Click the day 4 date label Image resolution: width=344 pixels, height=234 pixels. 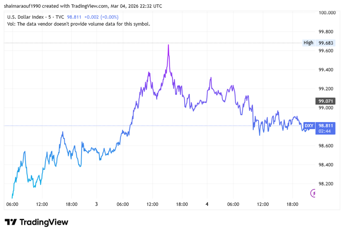pyautogui.click(x=207, y=204)
